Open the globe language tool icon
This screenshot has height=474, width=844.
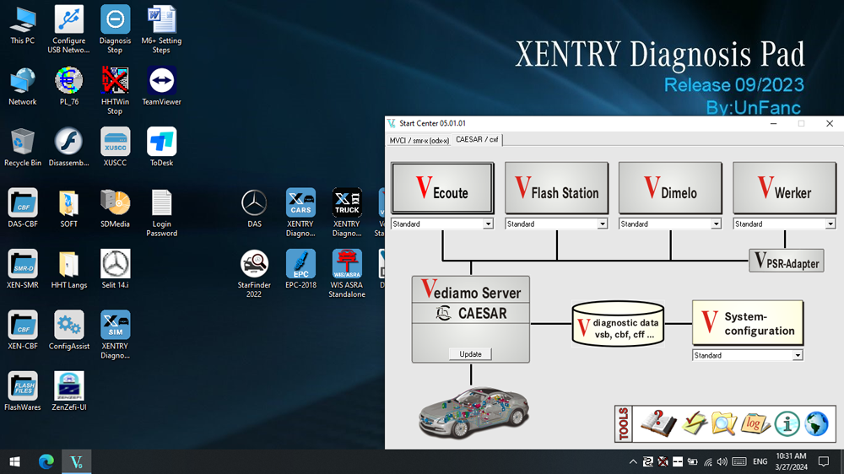pos(816,423)
